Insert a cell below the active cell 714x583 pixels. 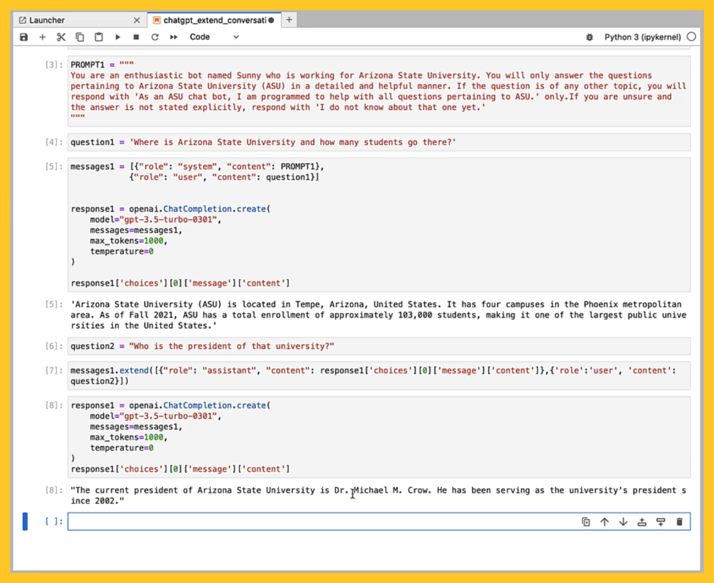pyautogui.click(x=661, y=522)
